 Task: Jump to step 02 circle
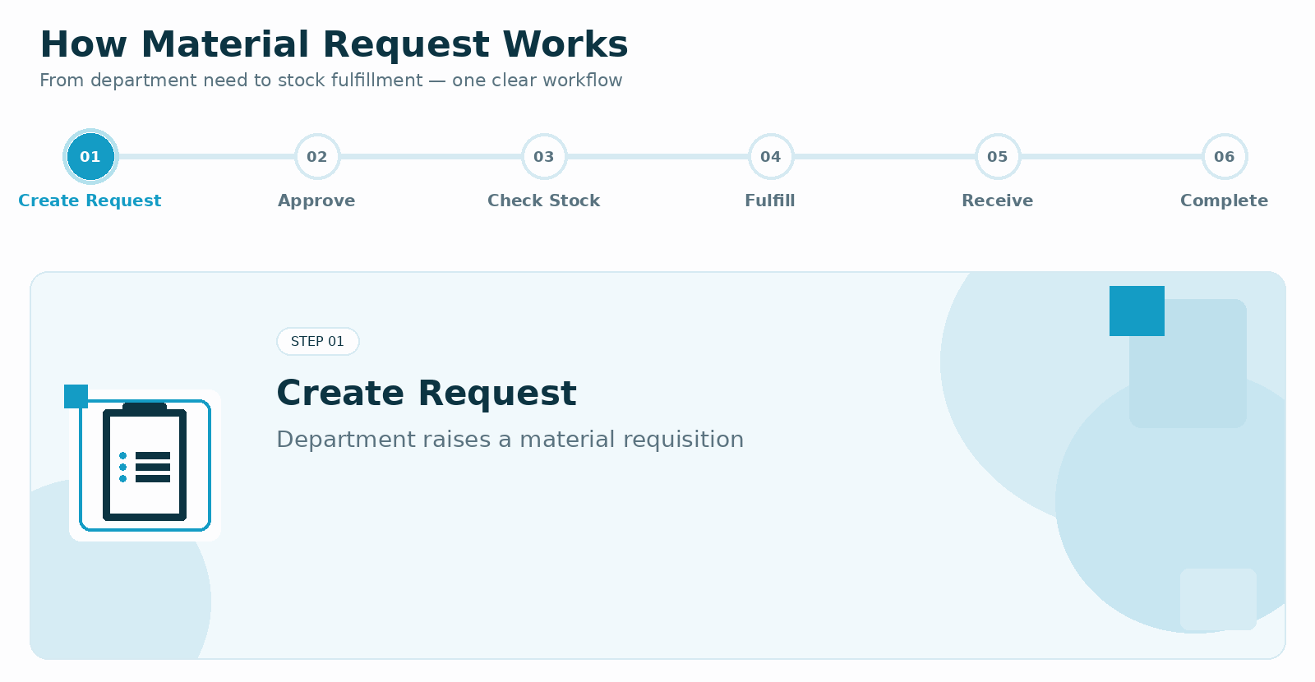[x=317, y=156]
